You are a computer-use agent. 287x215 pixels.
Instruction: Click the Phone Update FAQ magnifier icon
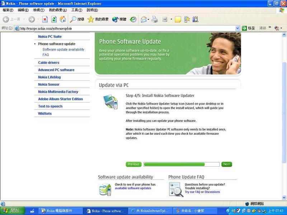click(x=176, y=190)
